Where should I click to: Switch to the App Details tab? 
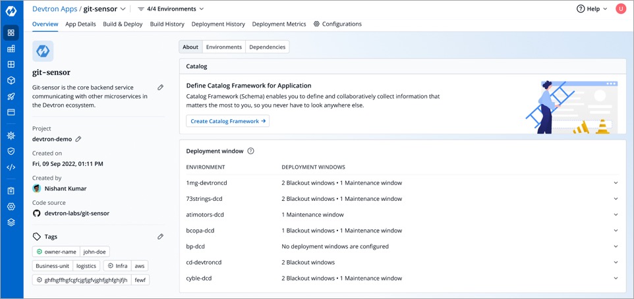(80, 24)
